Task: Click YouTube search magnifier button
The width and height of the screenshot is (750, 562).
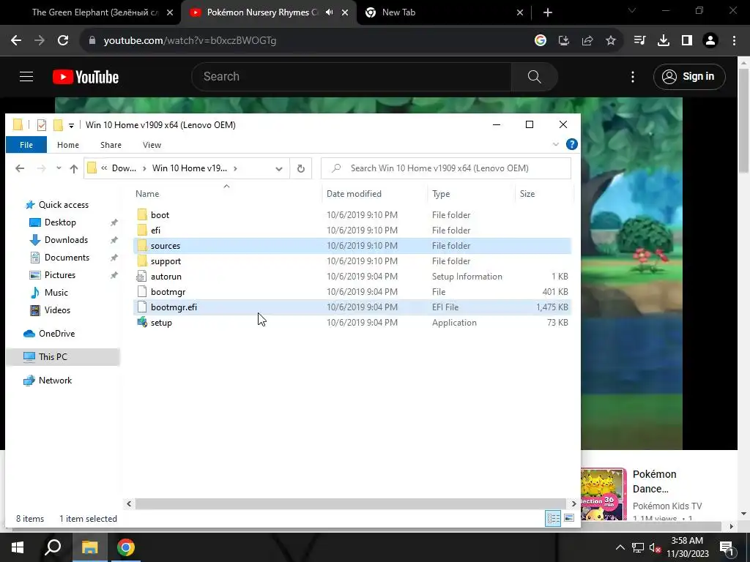Action: (x=534, y=76)
